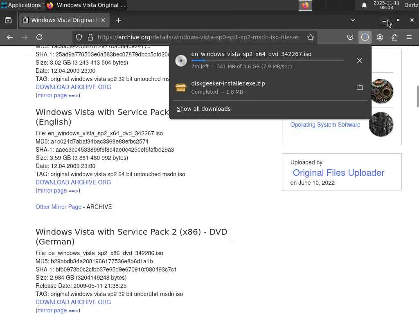The height and width of the screenshot is (314, 419).
Task: Click Show all downloads
Action: [204, 109]
